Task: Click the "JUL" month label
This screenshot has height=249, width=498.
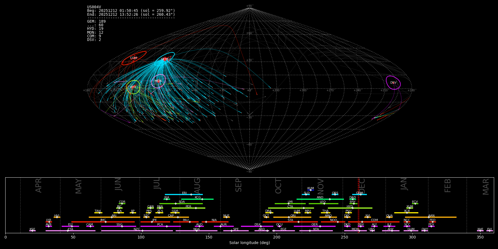Action: pos(157,184)
